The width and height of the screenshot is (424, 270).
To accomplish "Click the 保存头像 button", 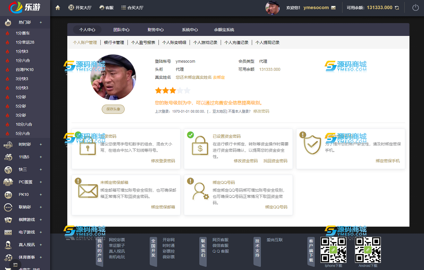I will coord(113,109).
